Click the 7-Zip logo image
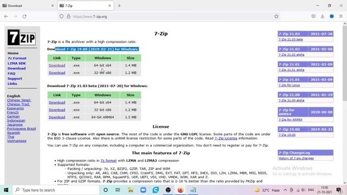 (22, 37)
